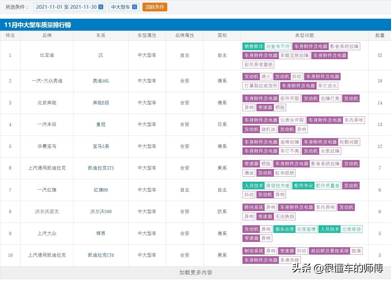This screenshot has height=281, width=391.
Task: Click the 11月中大型车质量排行榜 title
Action: [x=37, y=25]
